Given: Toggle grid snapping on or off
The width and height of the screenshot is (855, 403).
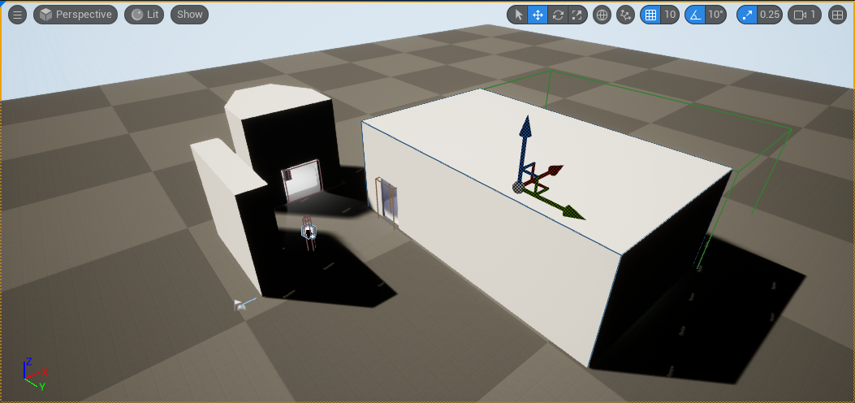Looking at the screenshot, I should [650, 15].
